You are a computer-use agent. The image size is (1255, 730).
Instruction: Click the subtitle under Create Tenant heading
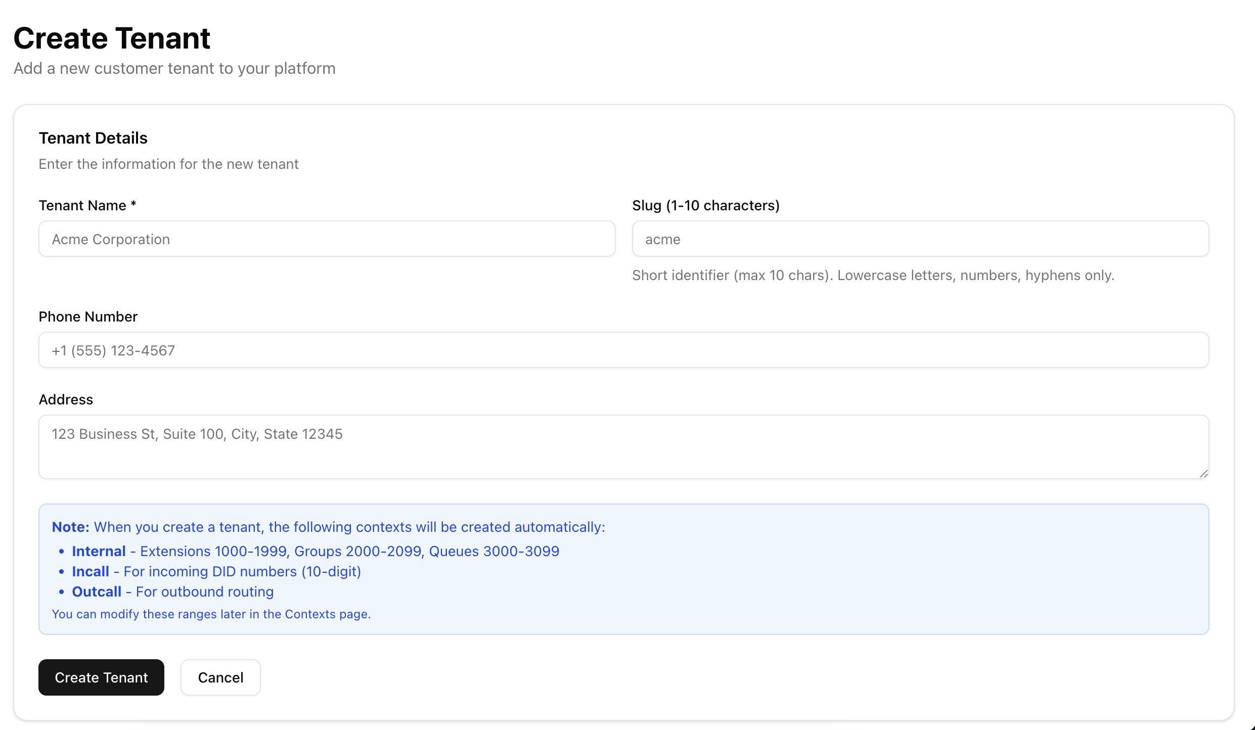(174, 68)
